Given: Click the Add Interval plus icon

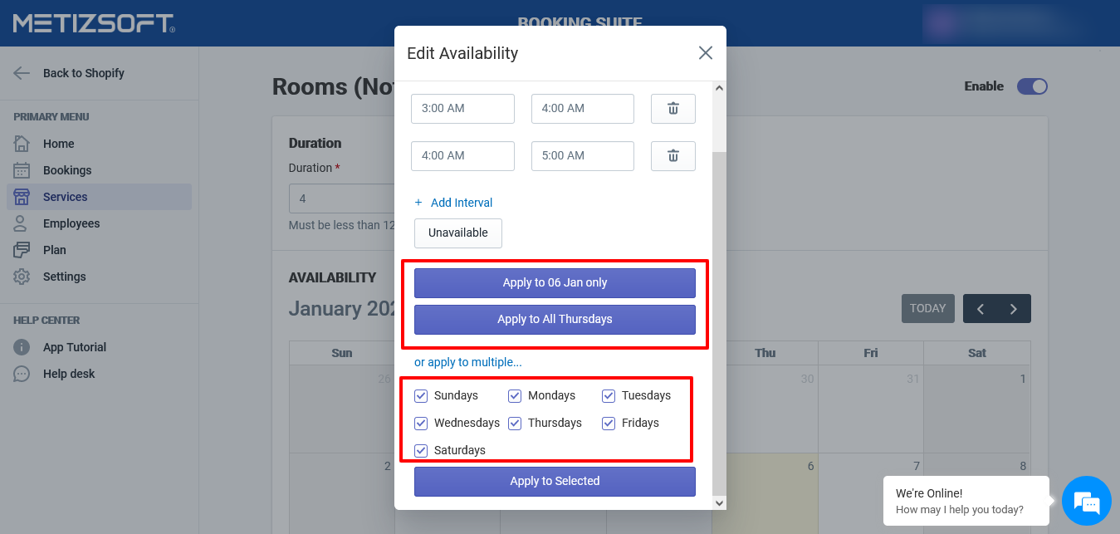Looking at the screenshot, I should point(418,203).
